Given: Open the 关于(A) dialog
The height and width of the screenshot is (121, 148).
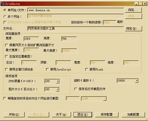Looking at the screenshot, I should 61,115.
